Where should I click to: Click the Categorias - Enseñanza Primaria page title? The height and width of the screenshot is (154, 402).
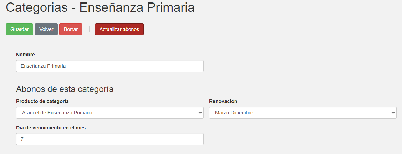pos(100,8)
